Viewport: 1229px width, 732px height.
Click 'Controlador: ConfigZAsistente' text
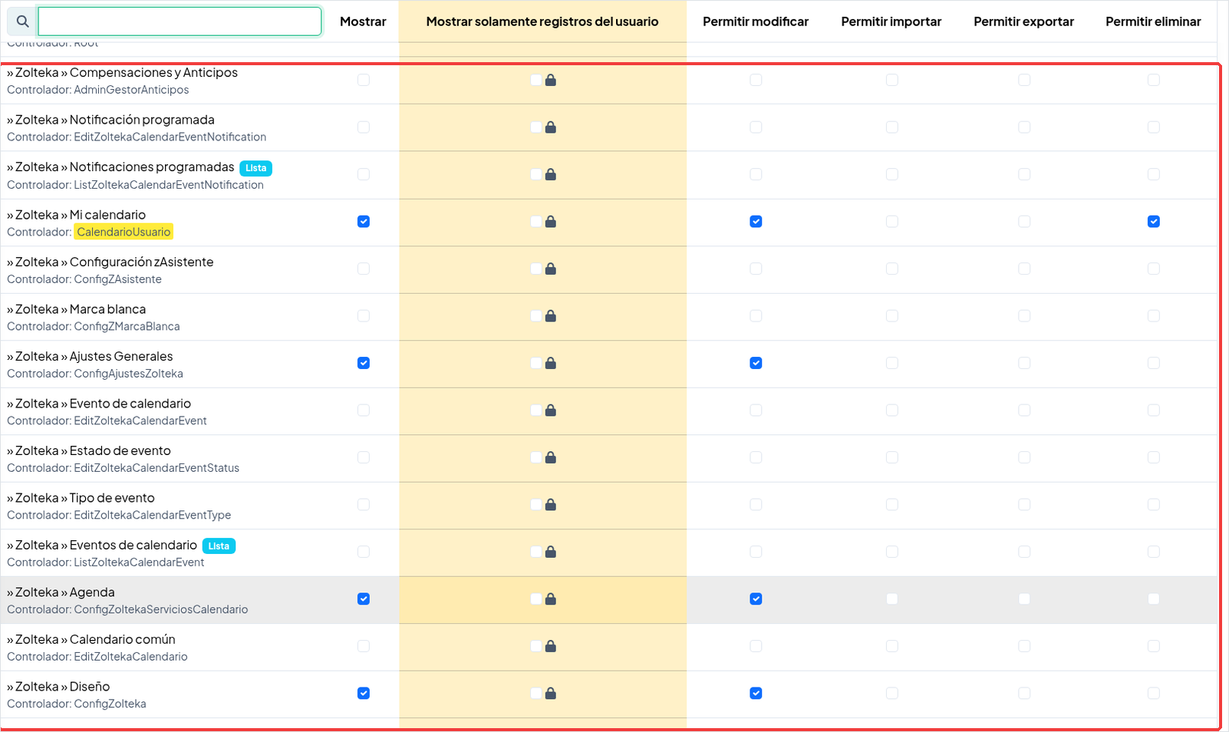[84, 279]
